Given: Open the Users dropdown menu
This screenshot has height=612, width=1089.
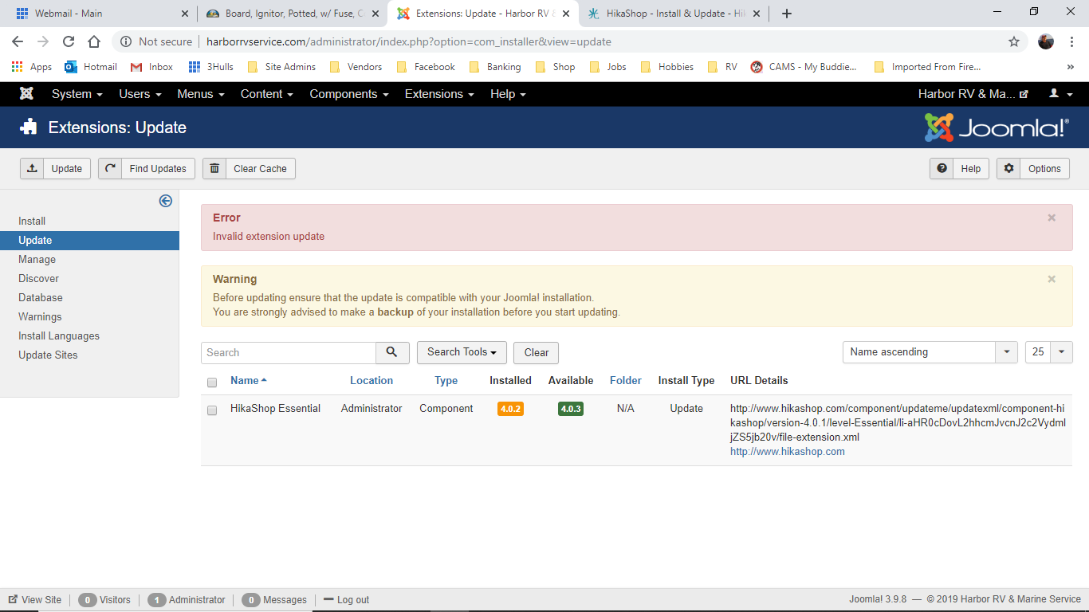Looking at the screenshot, I should 140,94.
